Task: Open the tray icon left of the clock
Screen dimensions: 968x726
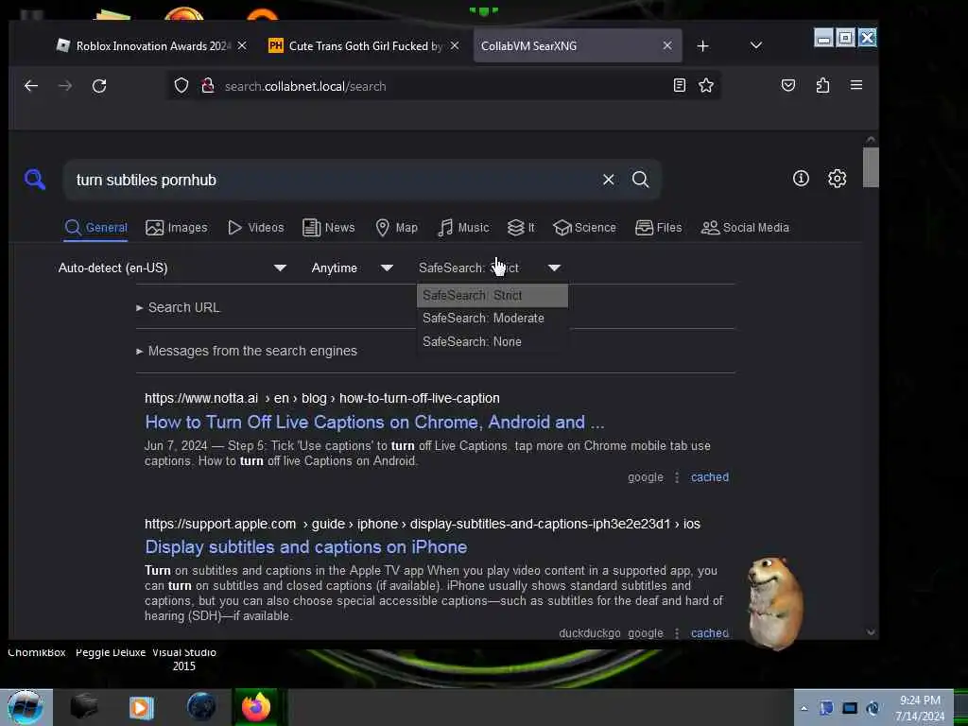Action: click(x=873, y=708)
